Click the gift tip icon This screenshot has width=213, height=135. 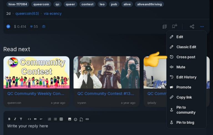click(x=44, y=27)
